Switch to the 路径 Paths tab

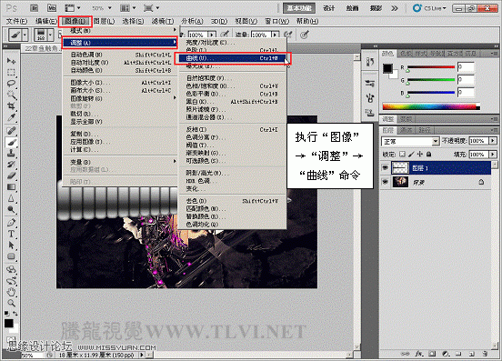click(x=425, y=130)
